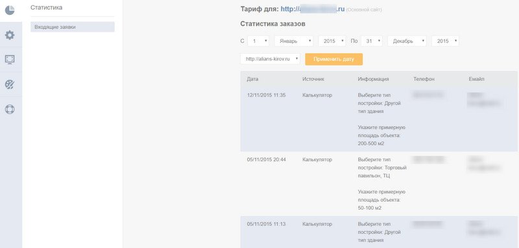
Task: Click the Статистика заказов heading
Action: pos(273,24)
